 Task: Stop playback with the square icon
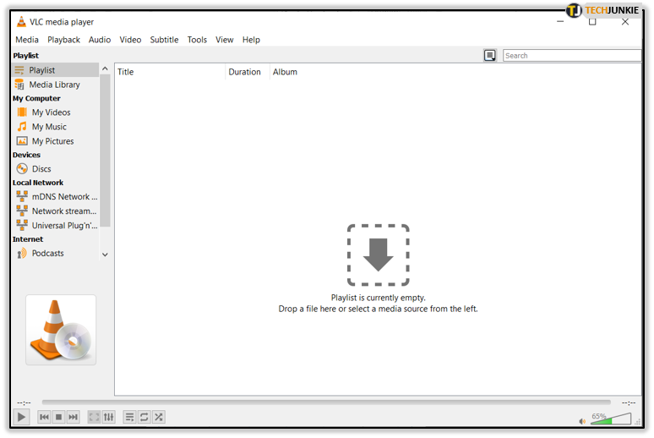pos(58,417)
